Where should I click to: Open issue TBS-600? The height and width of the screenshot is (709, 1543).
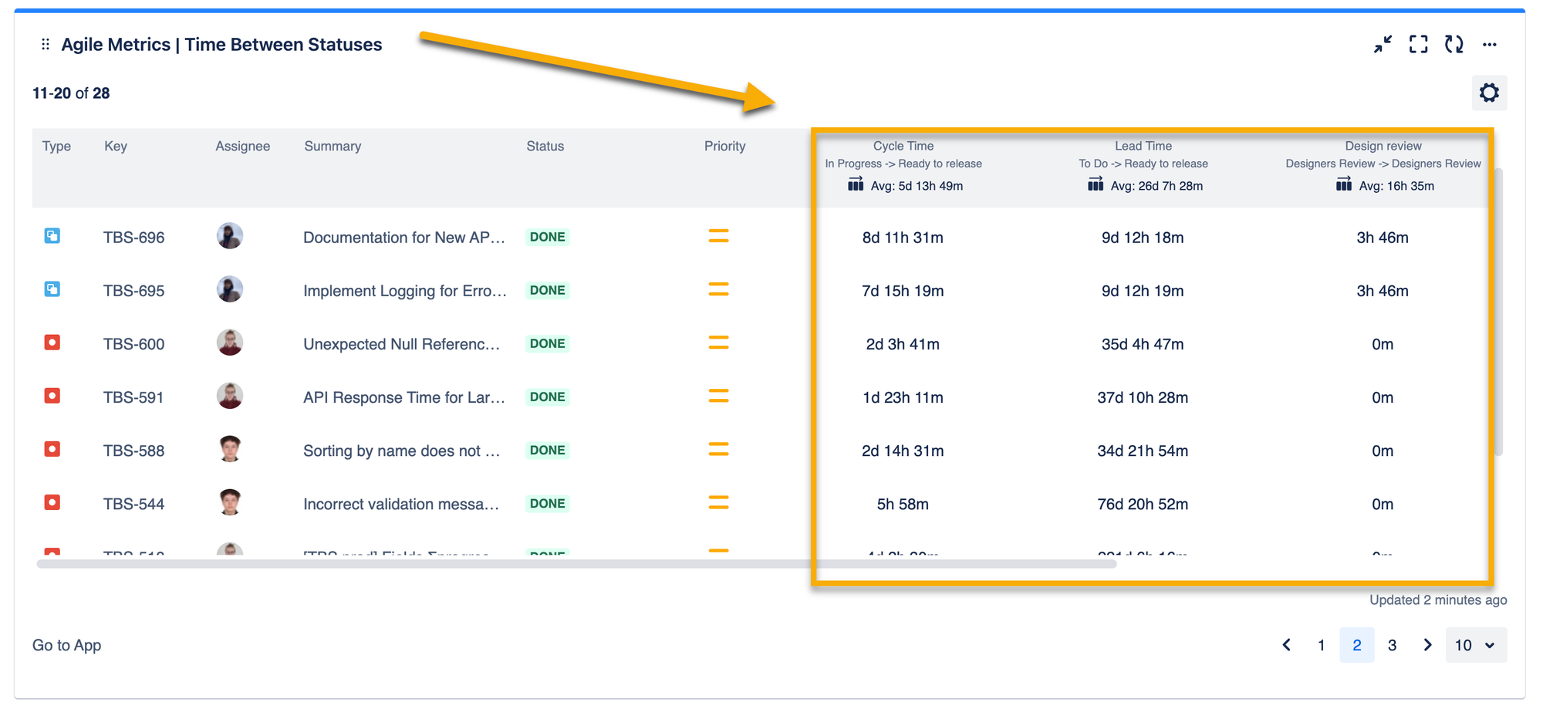point(134,344)
